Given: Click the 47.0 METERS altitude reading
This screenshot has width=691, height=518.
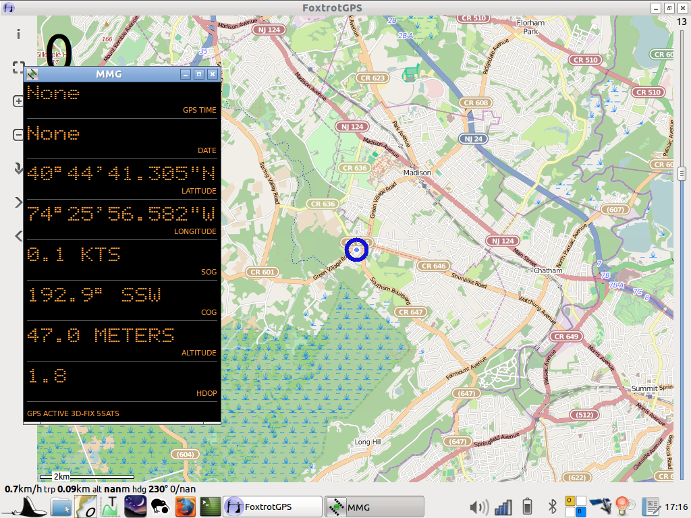Looking at the screenshot, I should pos(101,335).
